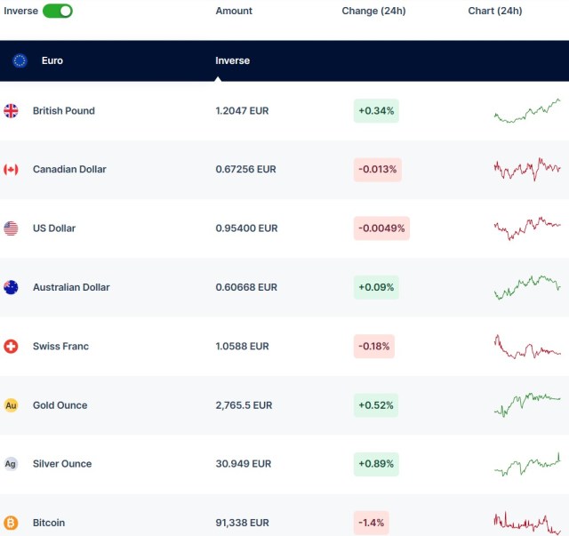Click the Gold Ounce Au icon
569x536 pixels.
coord(11,405)
